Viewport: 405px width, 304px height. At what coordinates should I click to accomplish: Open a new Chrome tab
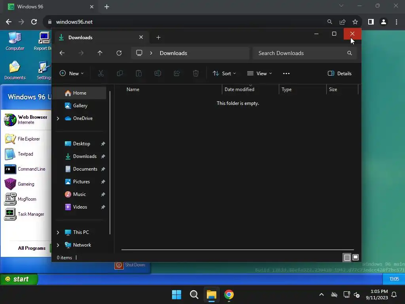[x=107, y=7]
